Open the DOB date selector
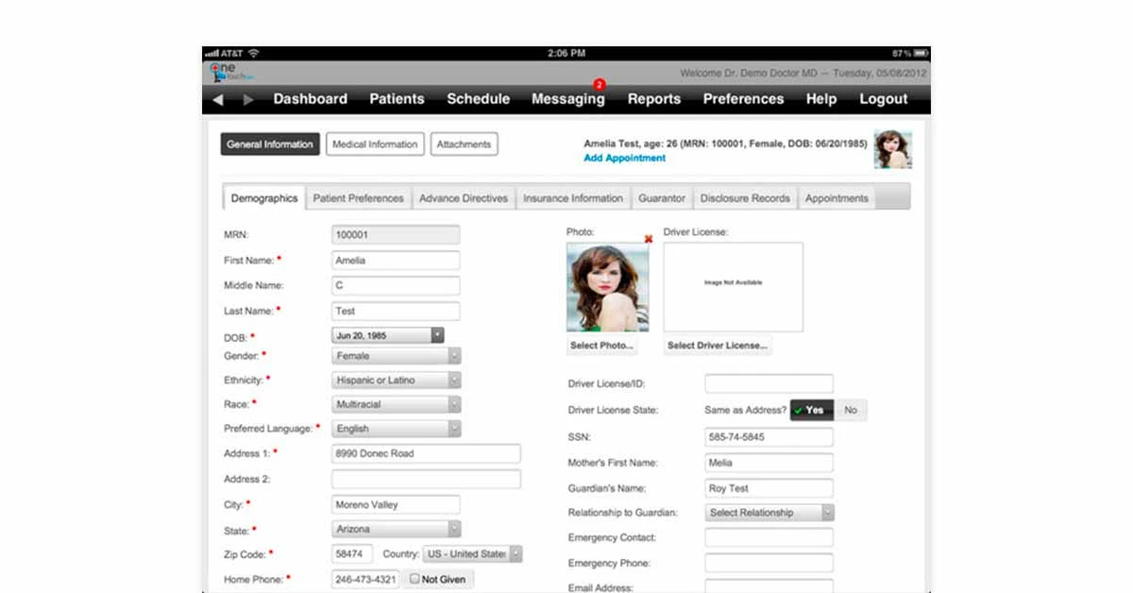The height and width of the screenshot is (593, 1133). pos(435,334)
